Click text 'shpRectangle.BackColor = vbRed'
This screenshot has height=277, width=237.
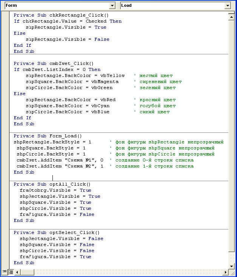71,100
